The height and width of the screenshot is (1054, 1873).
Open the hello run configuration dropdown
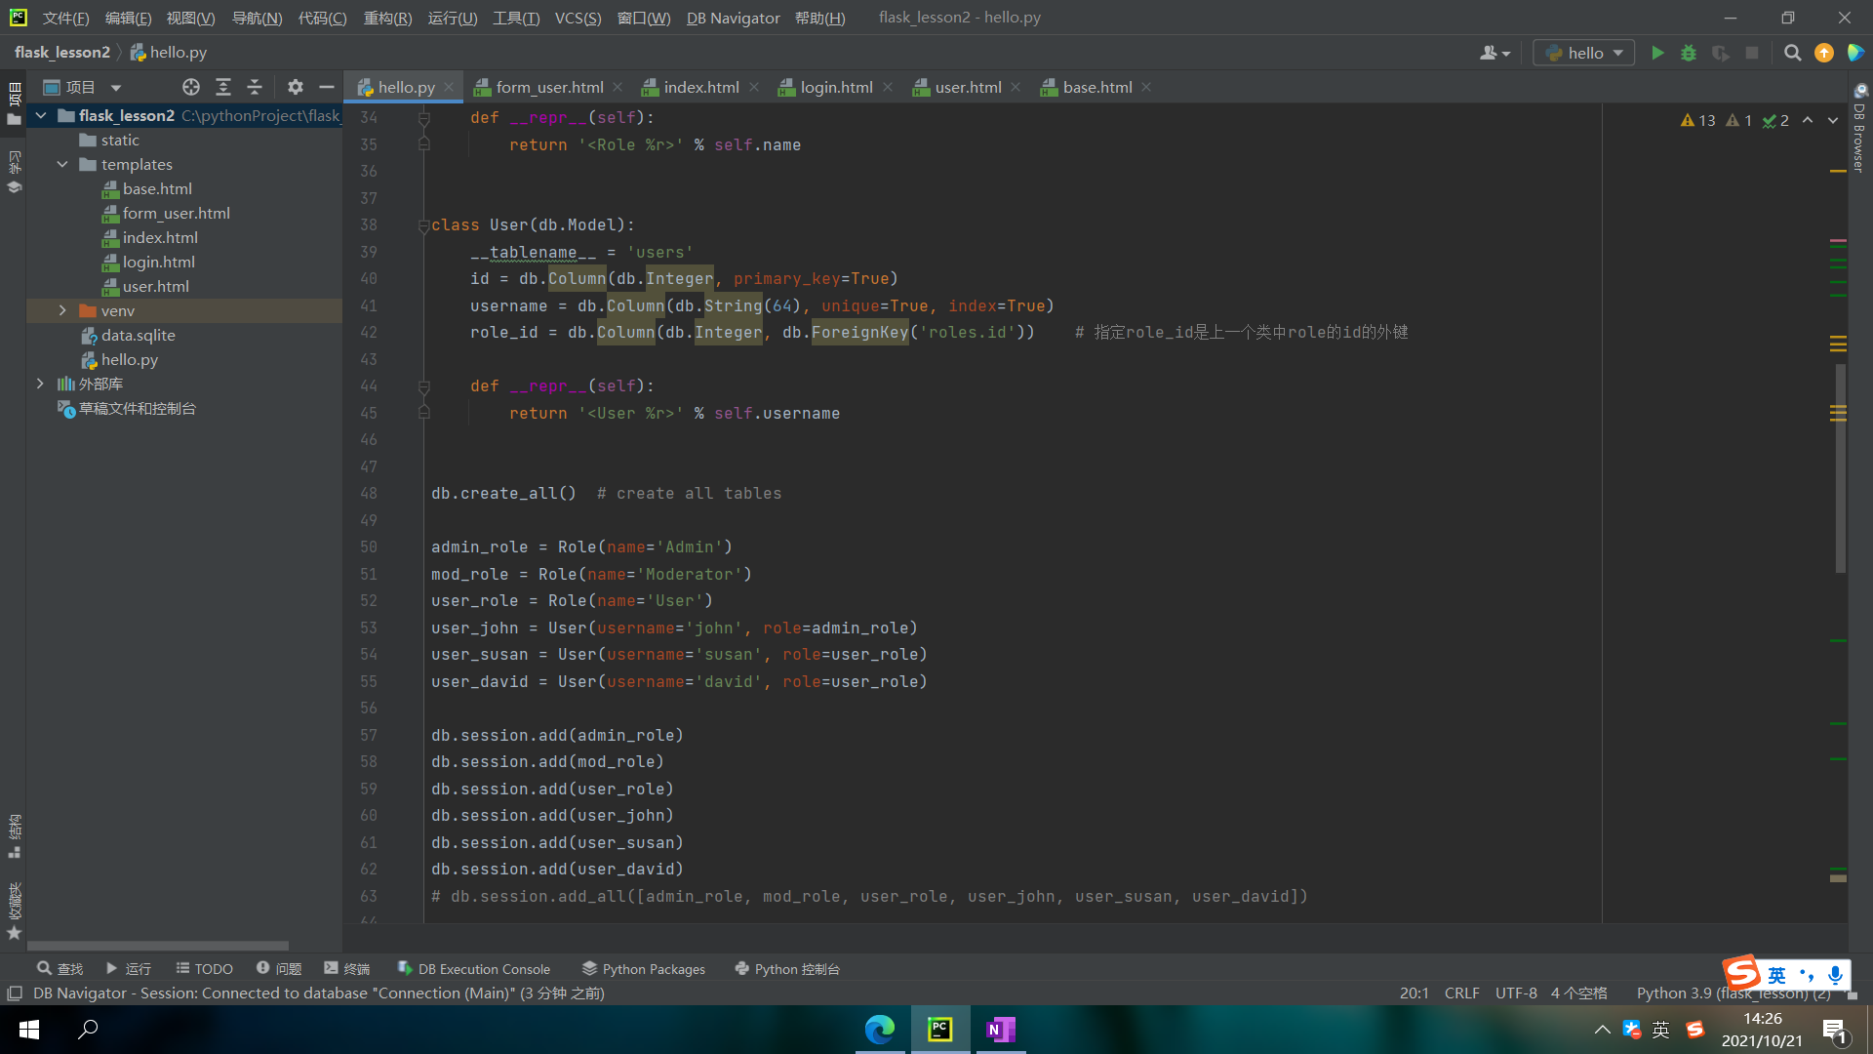click(1584, 53)
